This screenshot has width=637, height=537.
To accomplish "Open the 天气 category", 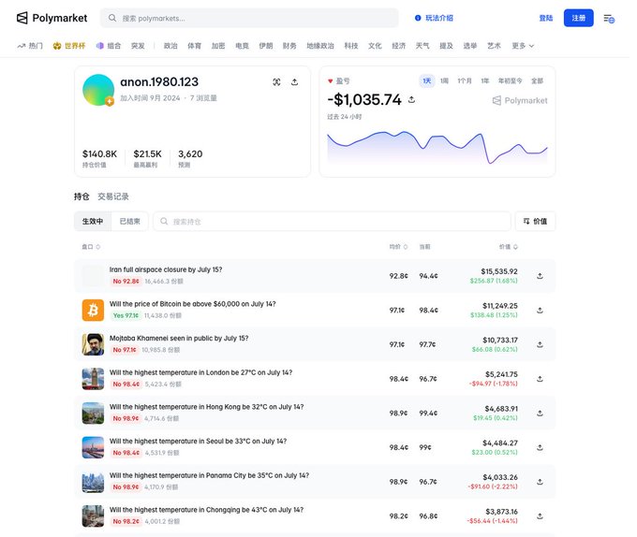I will click(422, 46).
